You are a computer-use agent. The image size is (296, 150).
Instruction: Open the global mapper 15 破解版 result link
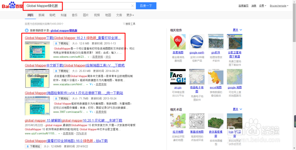[x=73, y=121]
